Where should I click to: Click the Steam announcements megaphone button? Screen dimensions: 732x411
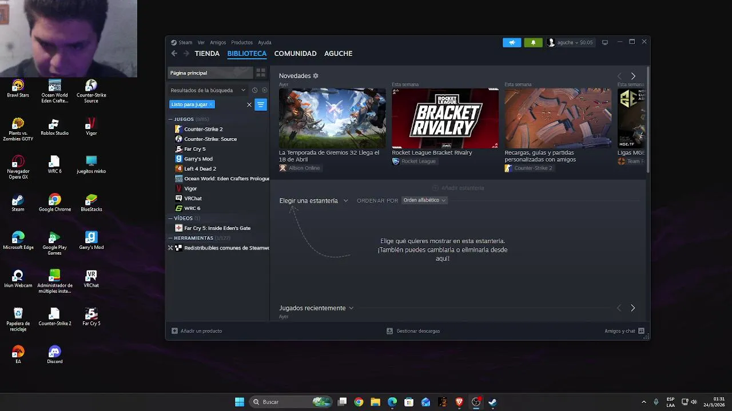click(x=512, y=42)
